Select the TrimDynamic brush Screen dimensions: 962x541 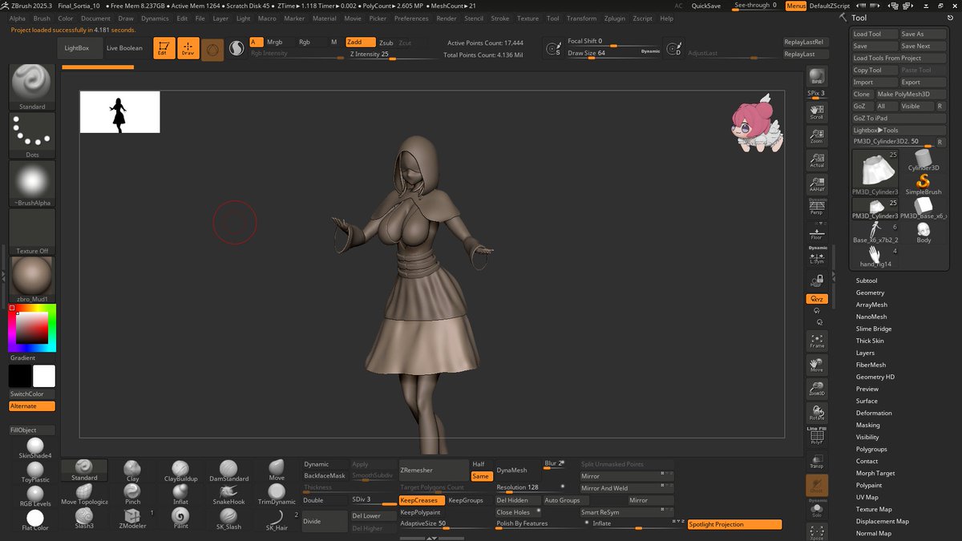point(277,494)
